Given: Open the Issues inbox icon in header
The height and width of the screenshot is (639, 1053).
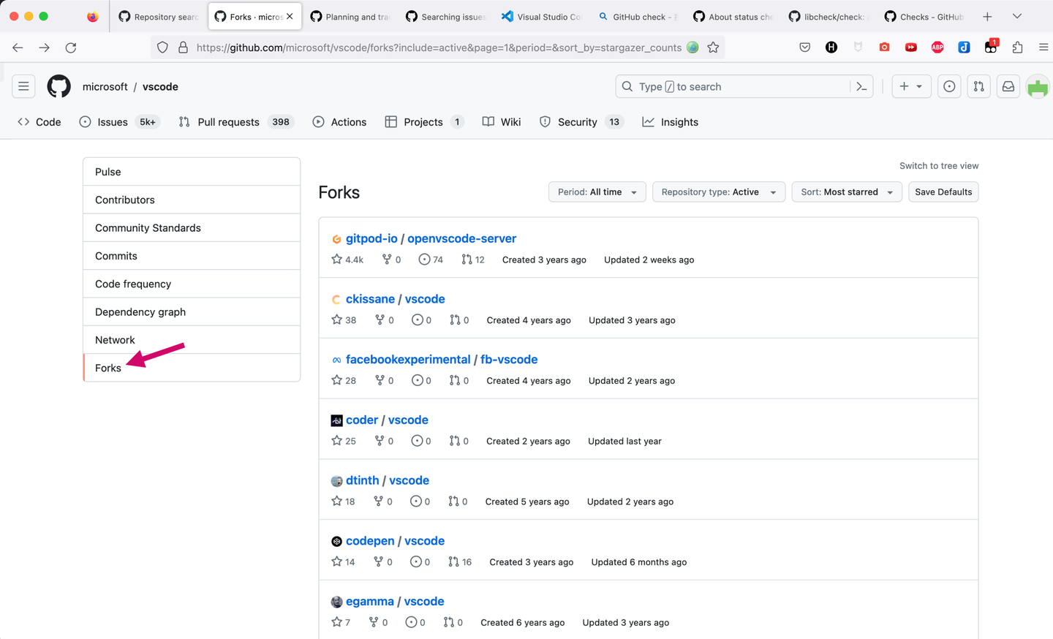Looking at the screenshot, I should pos(949,86).
